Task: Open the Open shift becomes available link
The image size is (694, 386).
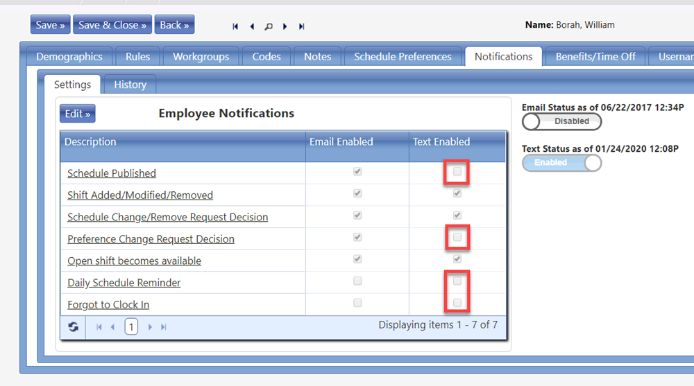Action: (134, 261)
